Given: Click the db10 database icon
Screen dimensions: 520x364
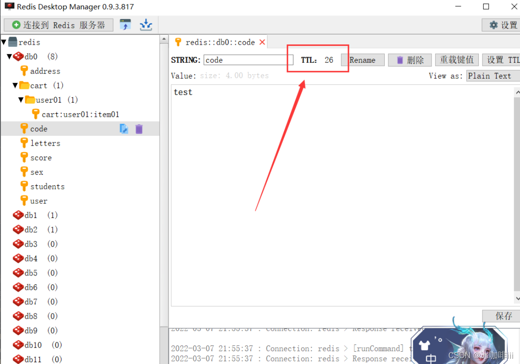Looking at the screenshot, I should point(18,345).
